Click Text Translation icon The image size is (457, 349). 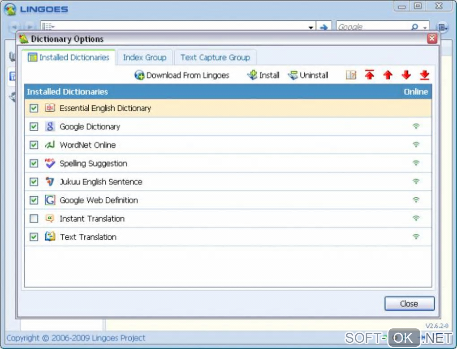point(50,236)
